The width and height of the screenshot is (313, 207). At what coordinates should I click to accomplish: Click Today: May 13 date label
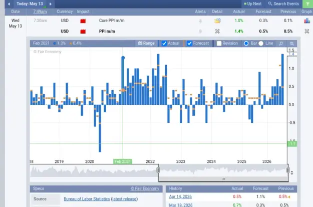point(30,4)
